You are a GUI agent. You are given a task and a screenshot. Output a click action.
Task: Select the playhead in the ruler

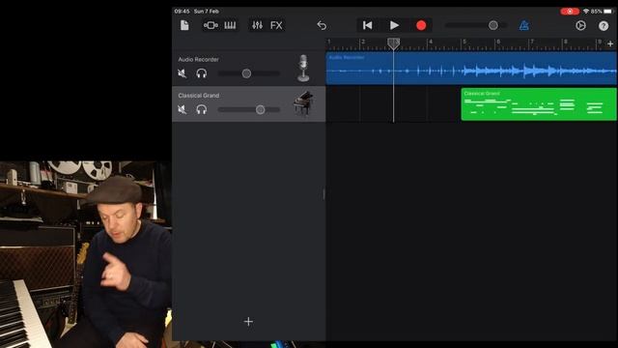point(393,43)
